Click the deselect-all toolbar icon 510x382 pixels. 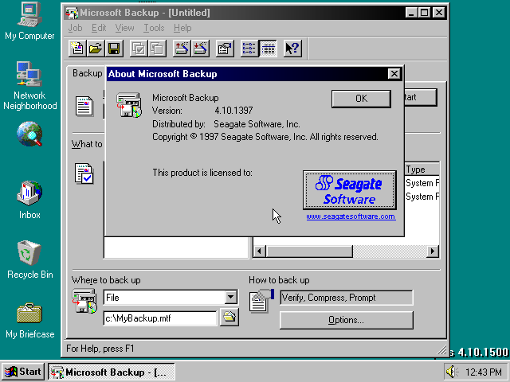(x=158, y=49)
